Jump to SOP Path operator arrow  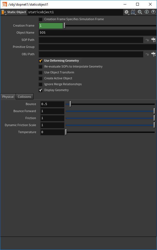[x=147, y=40]
